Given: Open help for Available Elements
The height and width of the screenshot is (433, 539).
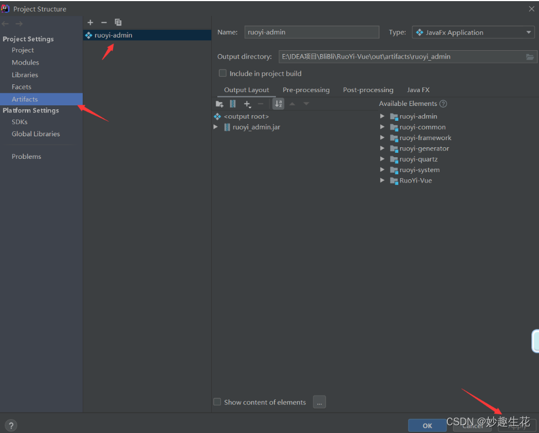Looking at the screenshot, I should 443,104.
